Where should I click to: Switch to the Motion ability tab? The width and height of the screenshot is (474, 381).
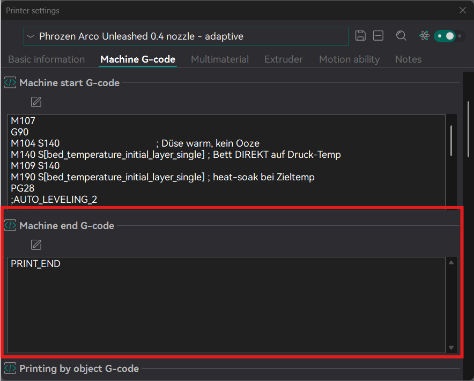(x=349, y=59)
